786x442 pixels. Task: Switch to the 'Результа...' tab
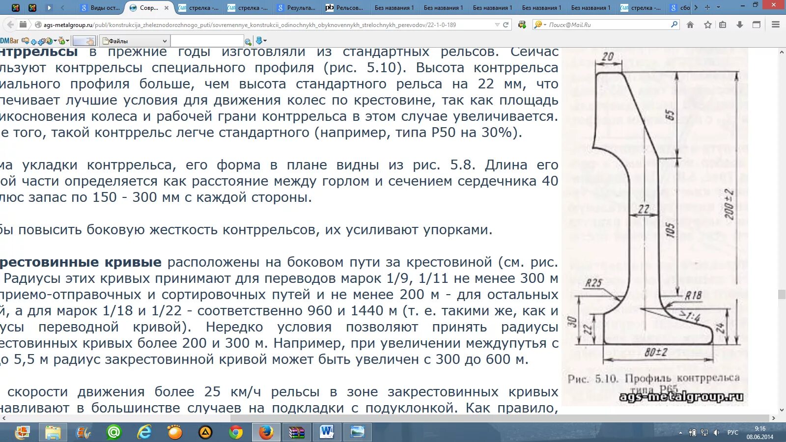(x=297, y=8)
